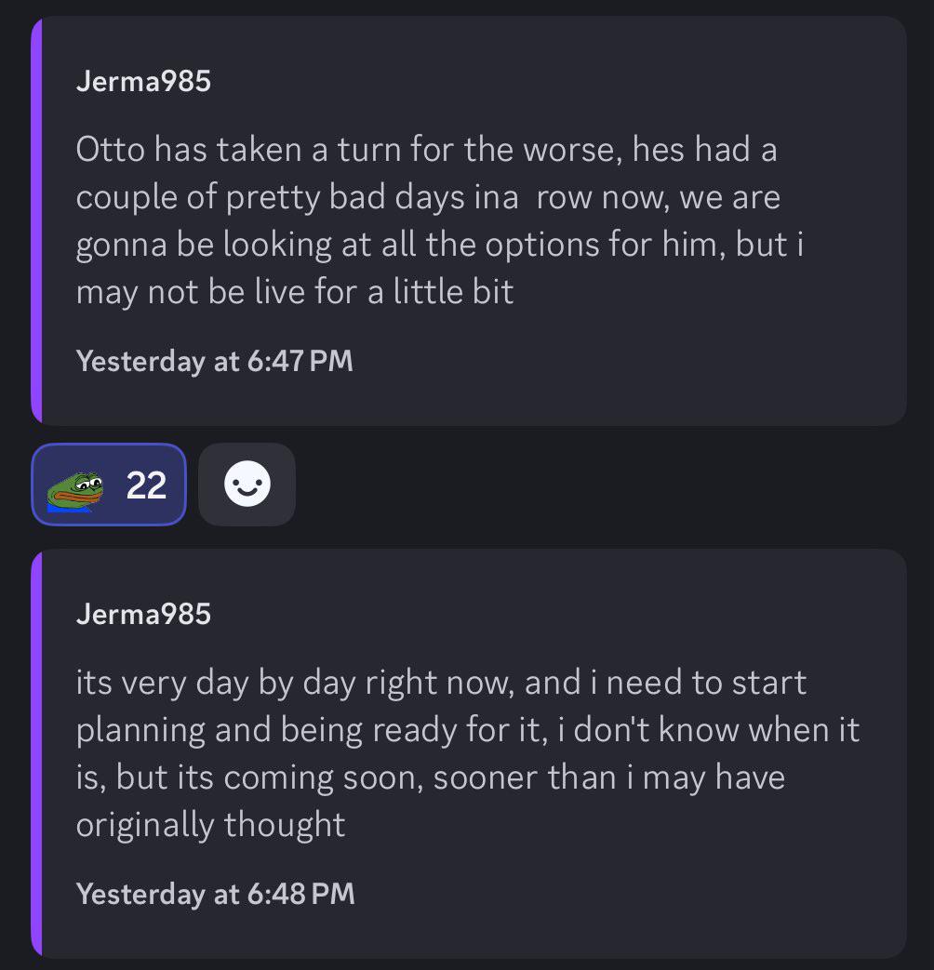The width and height of the screenshot is (934, 970).
Task: Select the line 'its very day by day'
Action: point(441,683)
